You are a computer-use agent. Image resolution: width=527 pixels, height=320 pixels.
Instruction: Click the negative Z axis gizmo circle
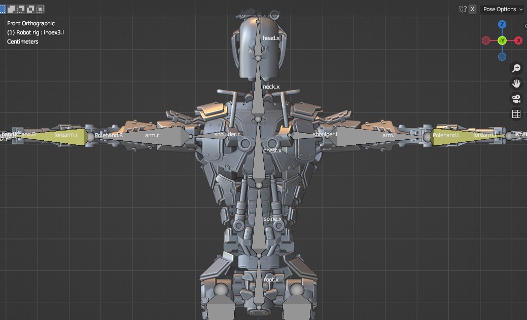coord(502,57)
